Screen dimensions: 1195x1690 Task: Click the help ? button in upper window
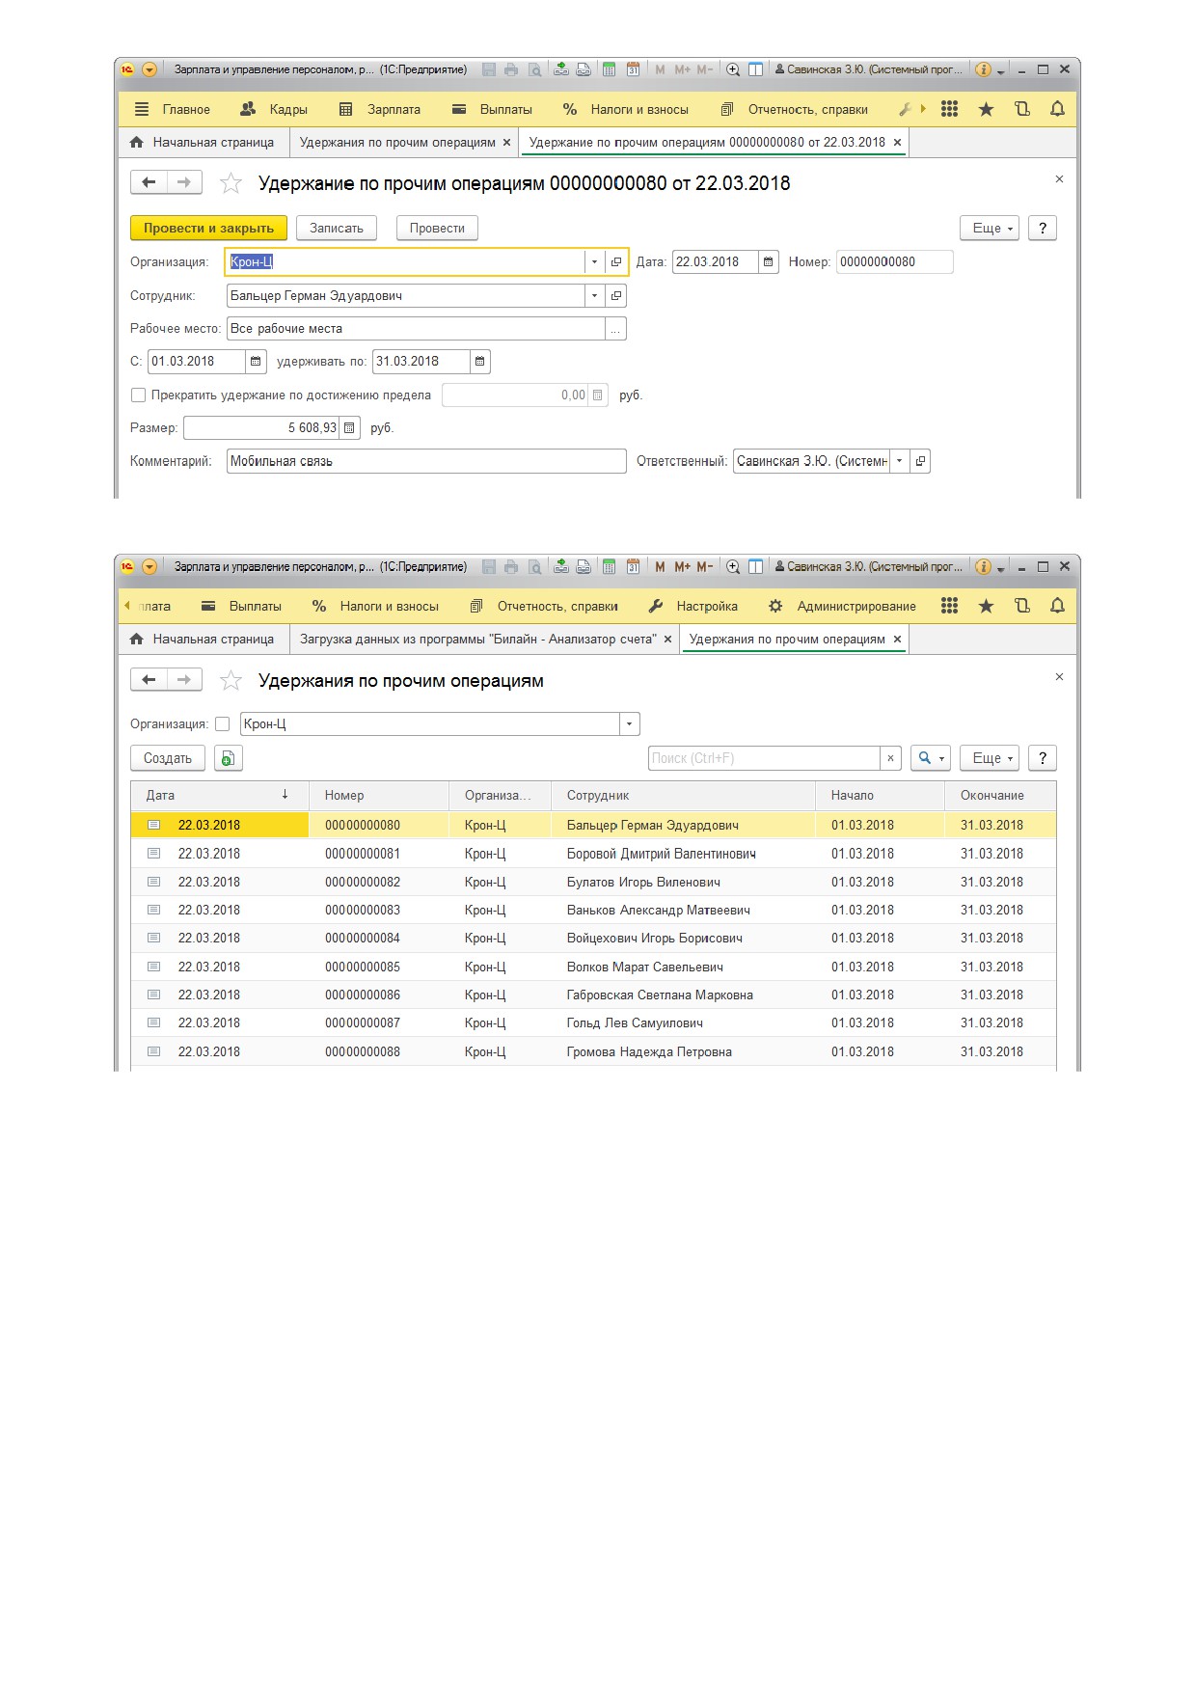[1043, 228]
